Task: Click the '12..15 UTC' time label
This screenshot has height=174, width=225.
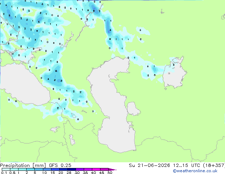Action: point(186,165)
